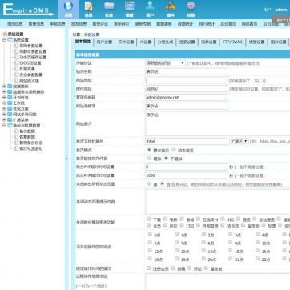Viewport: 290px width, 290px height.
Task: Expand the 扩展菜单 tree node
Action: coord(4,120)
